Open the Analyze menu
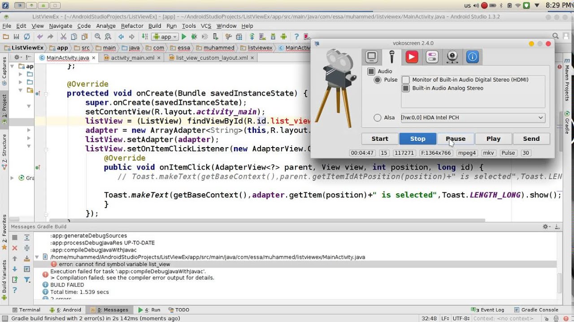 tap(106, 26)
